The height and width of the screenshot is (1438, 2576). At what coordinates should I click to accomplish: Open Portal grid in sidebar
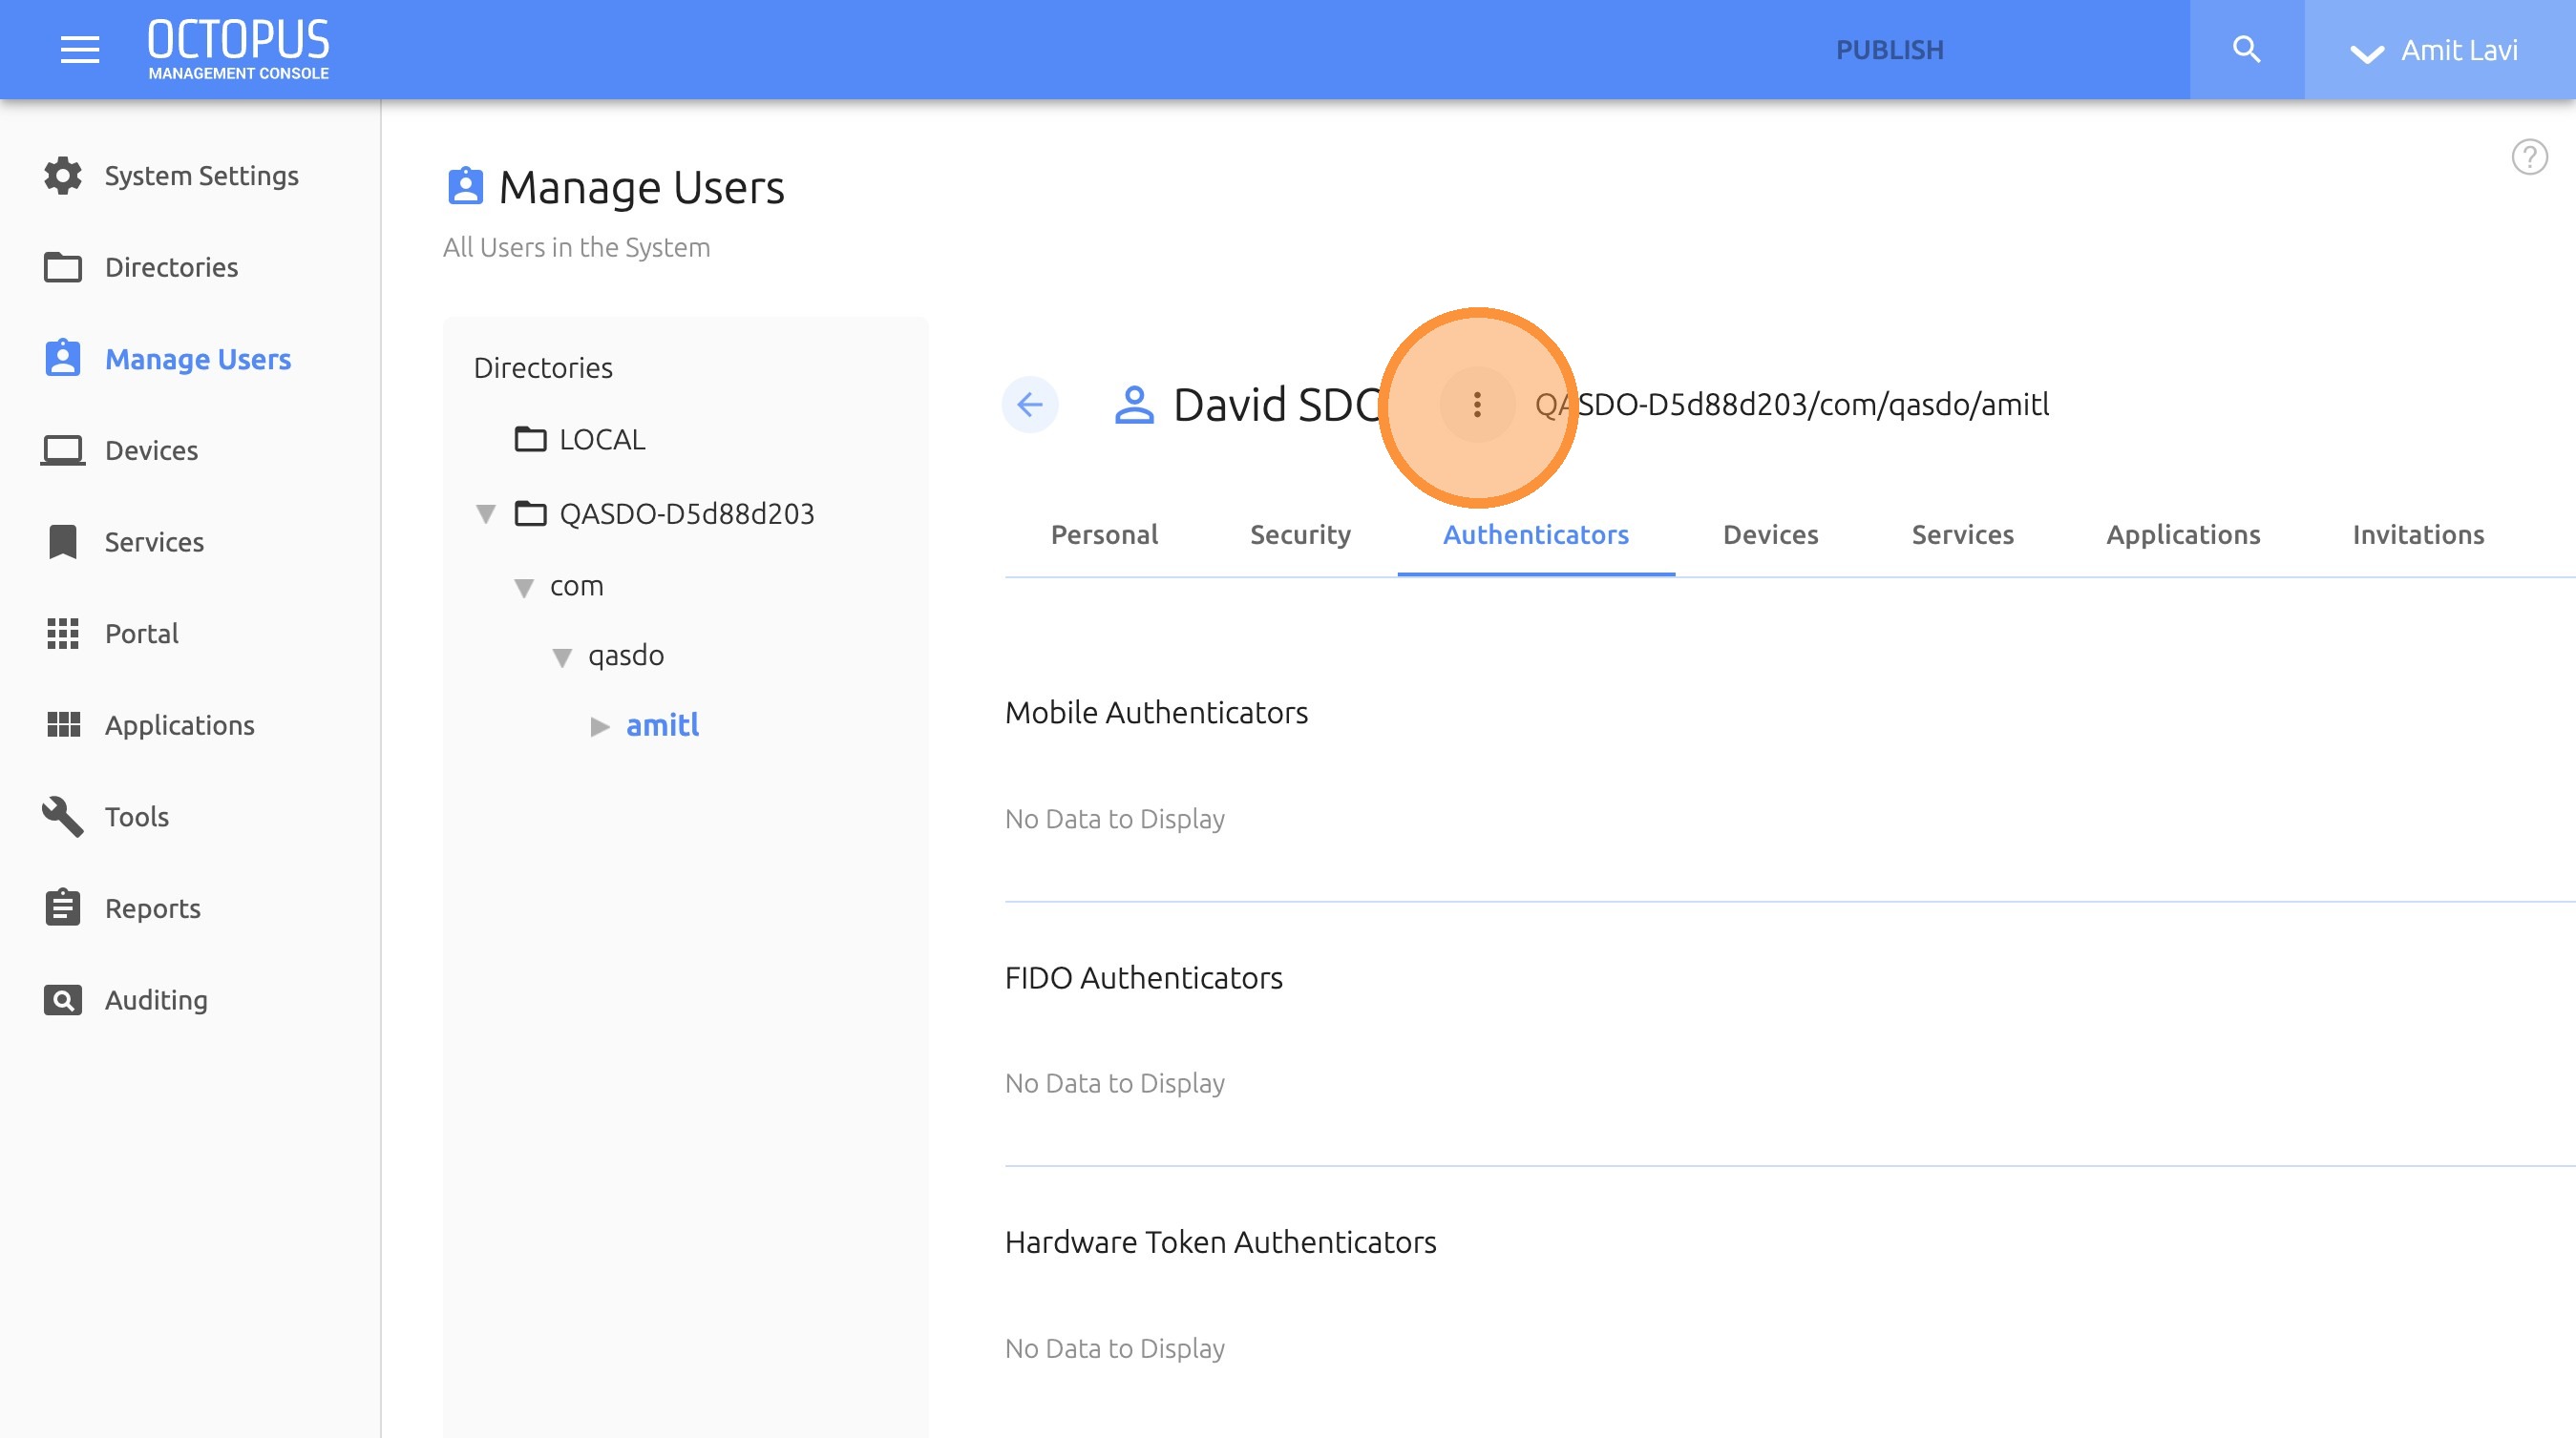pos(63,634)
